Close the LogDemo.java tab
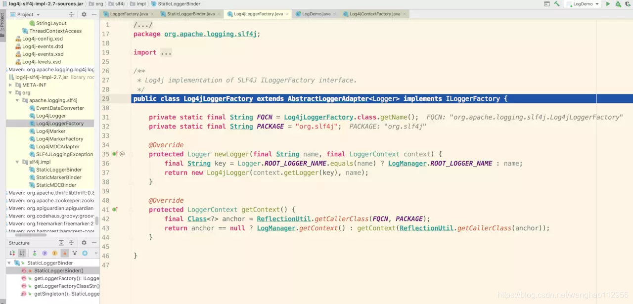The width and height of the screenshot is (633, 304). [335, 14]
